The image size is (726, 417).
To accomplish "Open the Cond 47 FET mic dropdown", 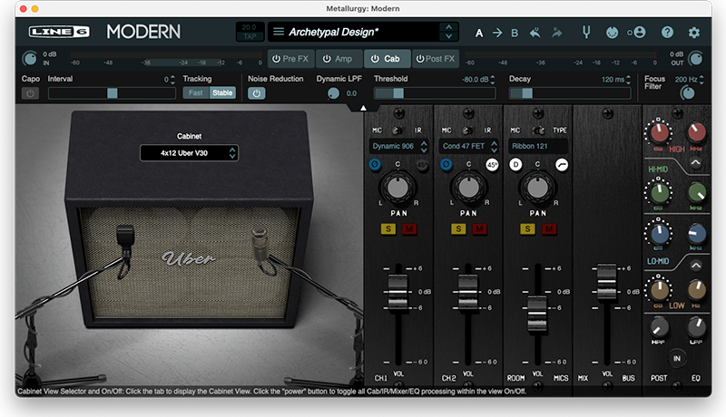I will [468, 146].
